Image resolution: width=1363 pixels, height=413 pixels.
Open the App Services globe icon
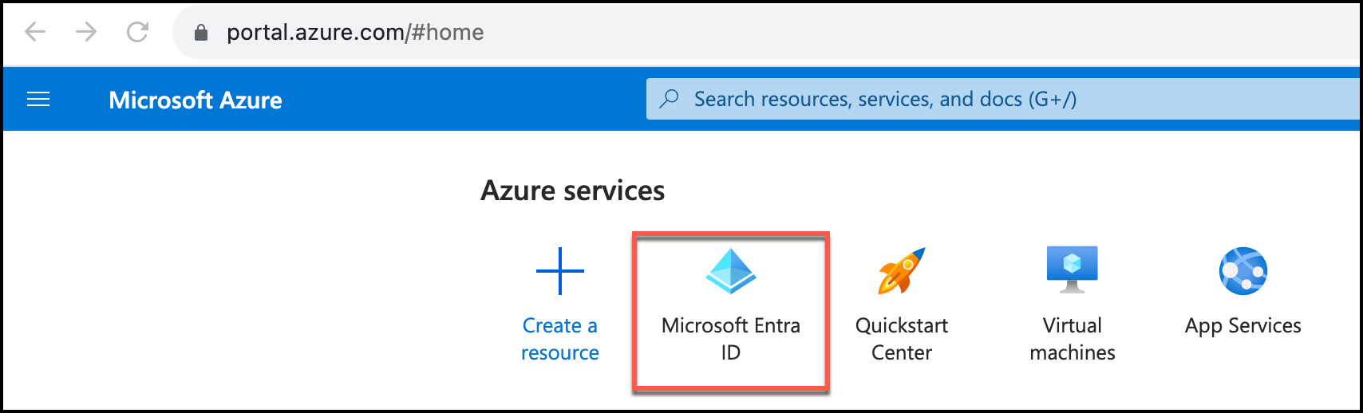click(x=1243, y=271)
